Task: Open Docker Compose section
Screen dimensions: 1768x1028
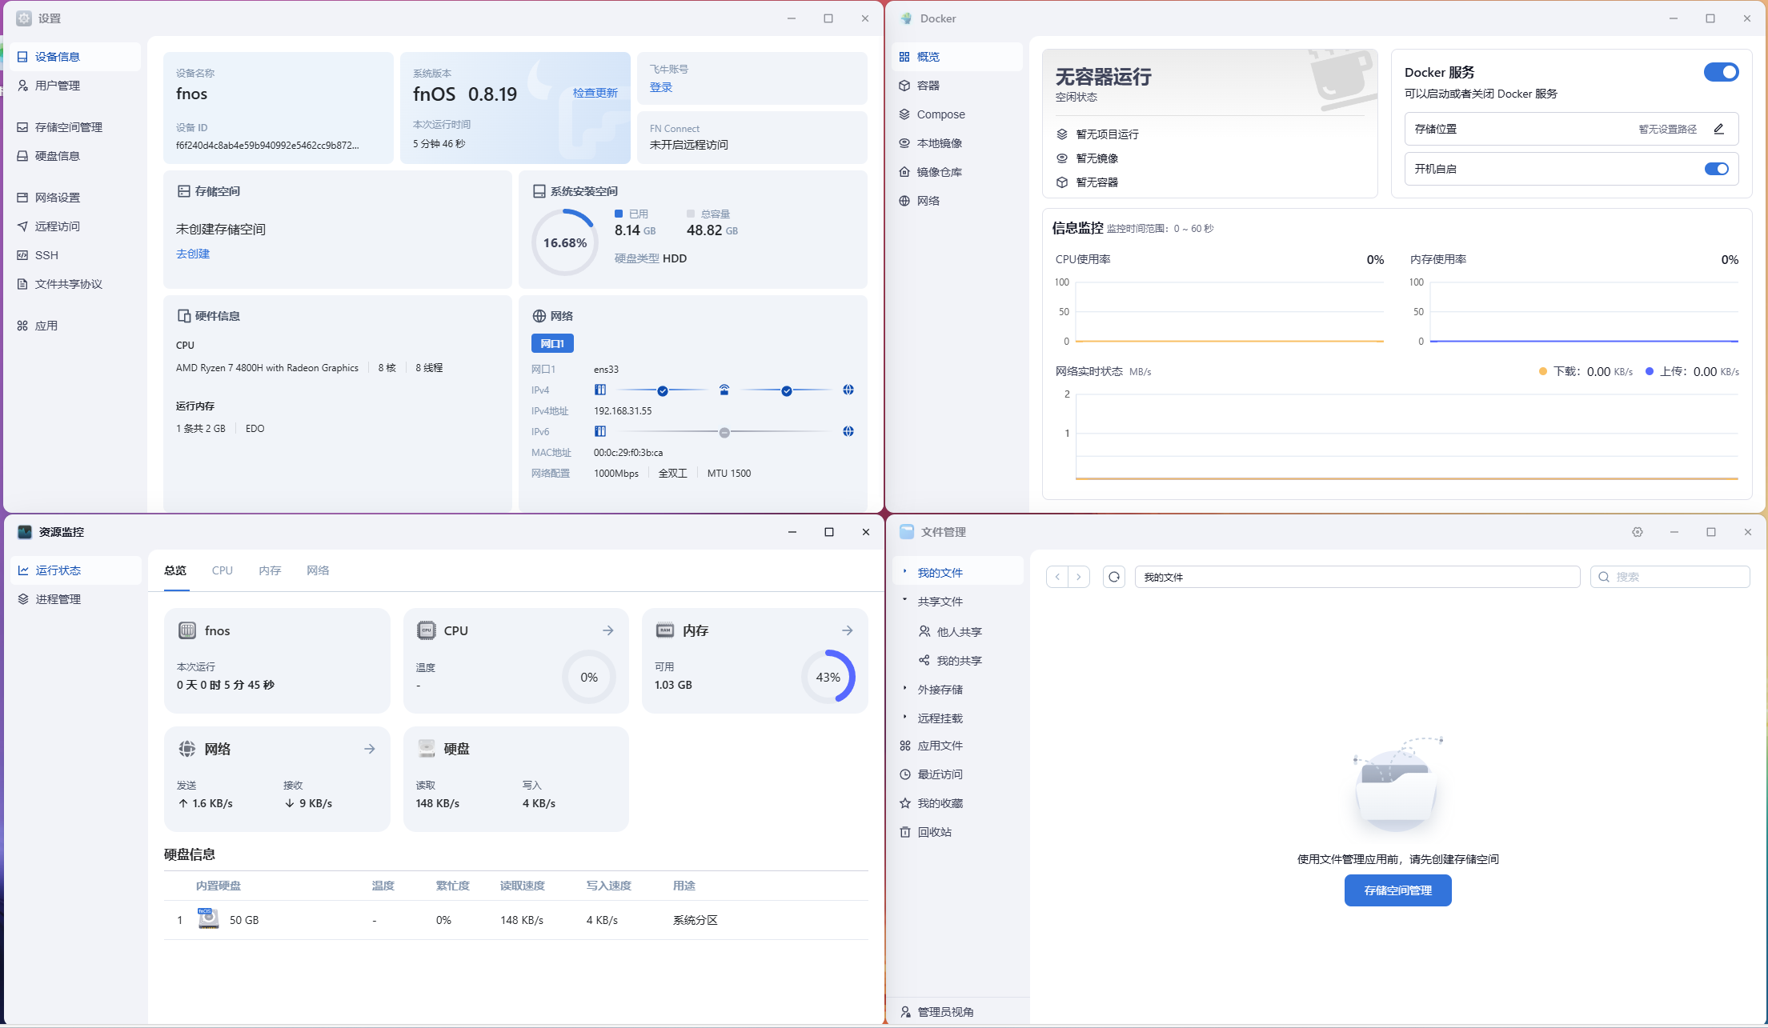Action: (x=940, y=114)
